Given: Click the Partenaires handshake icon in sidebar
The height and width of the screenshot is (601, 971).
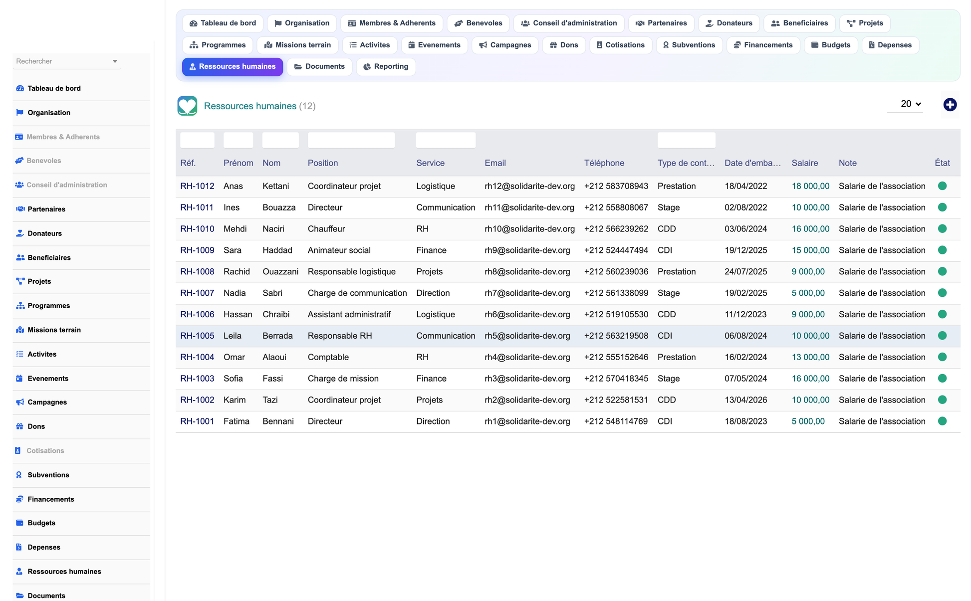Looking at the screenshot, I should [20, 209].
